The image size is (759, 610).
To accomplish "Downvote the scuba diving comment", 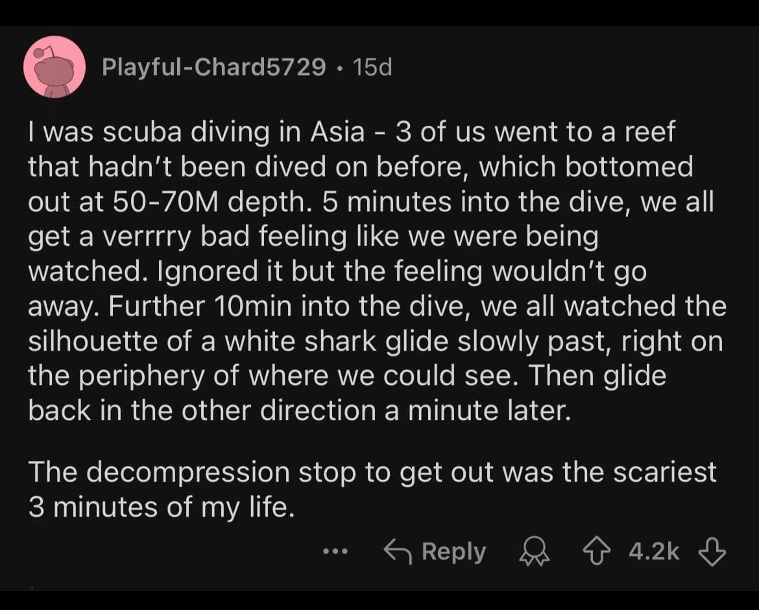I will tap(712, 552).
